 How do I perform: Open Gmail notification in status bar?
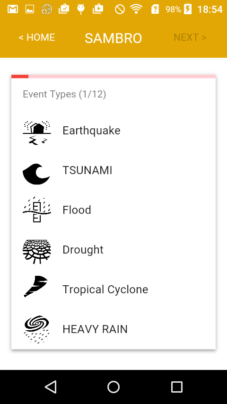click(13, 9)
